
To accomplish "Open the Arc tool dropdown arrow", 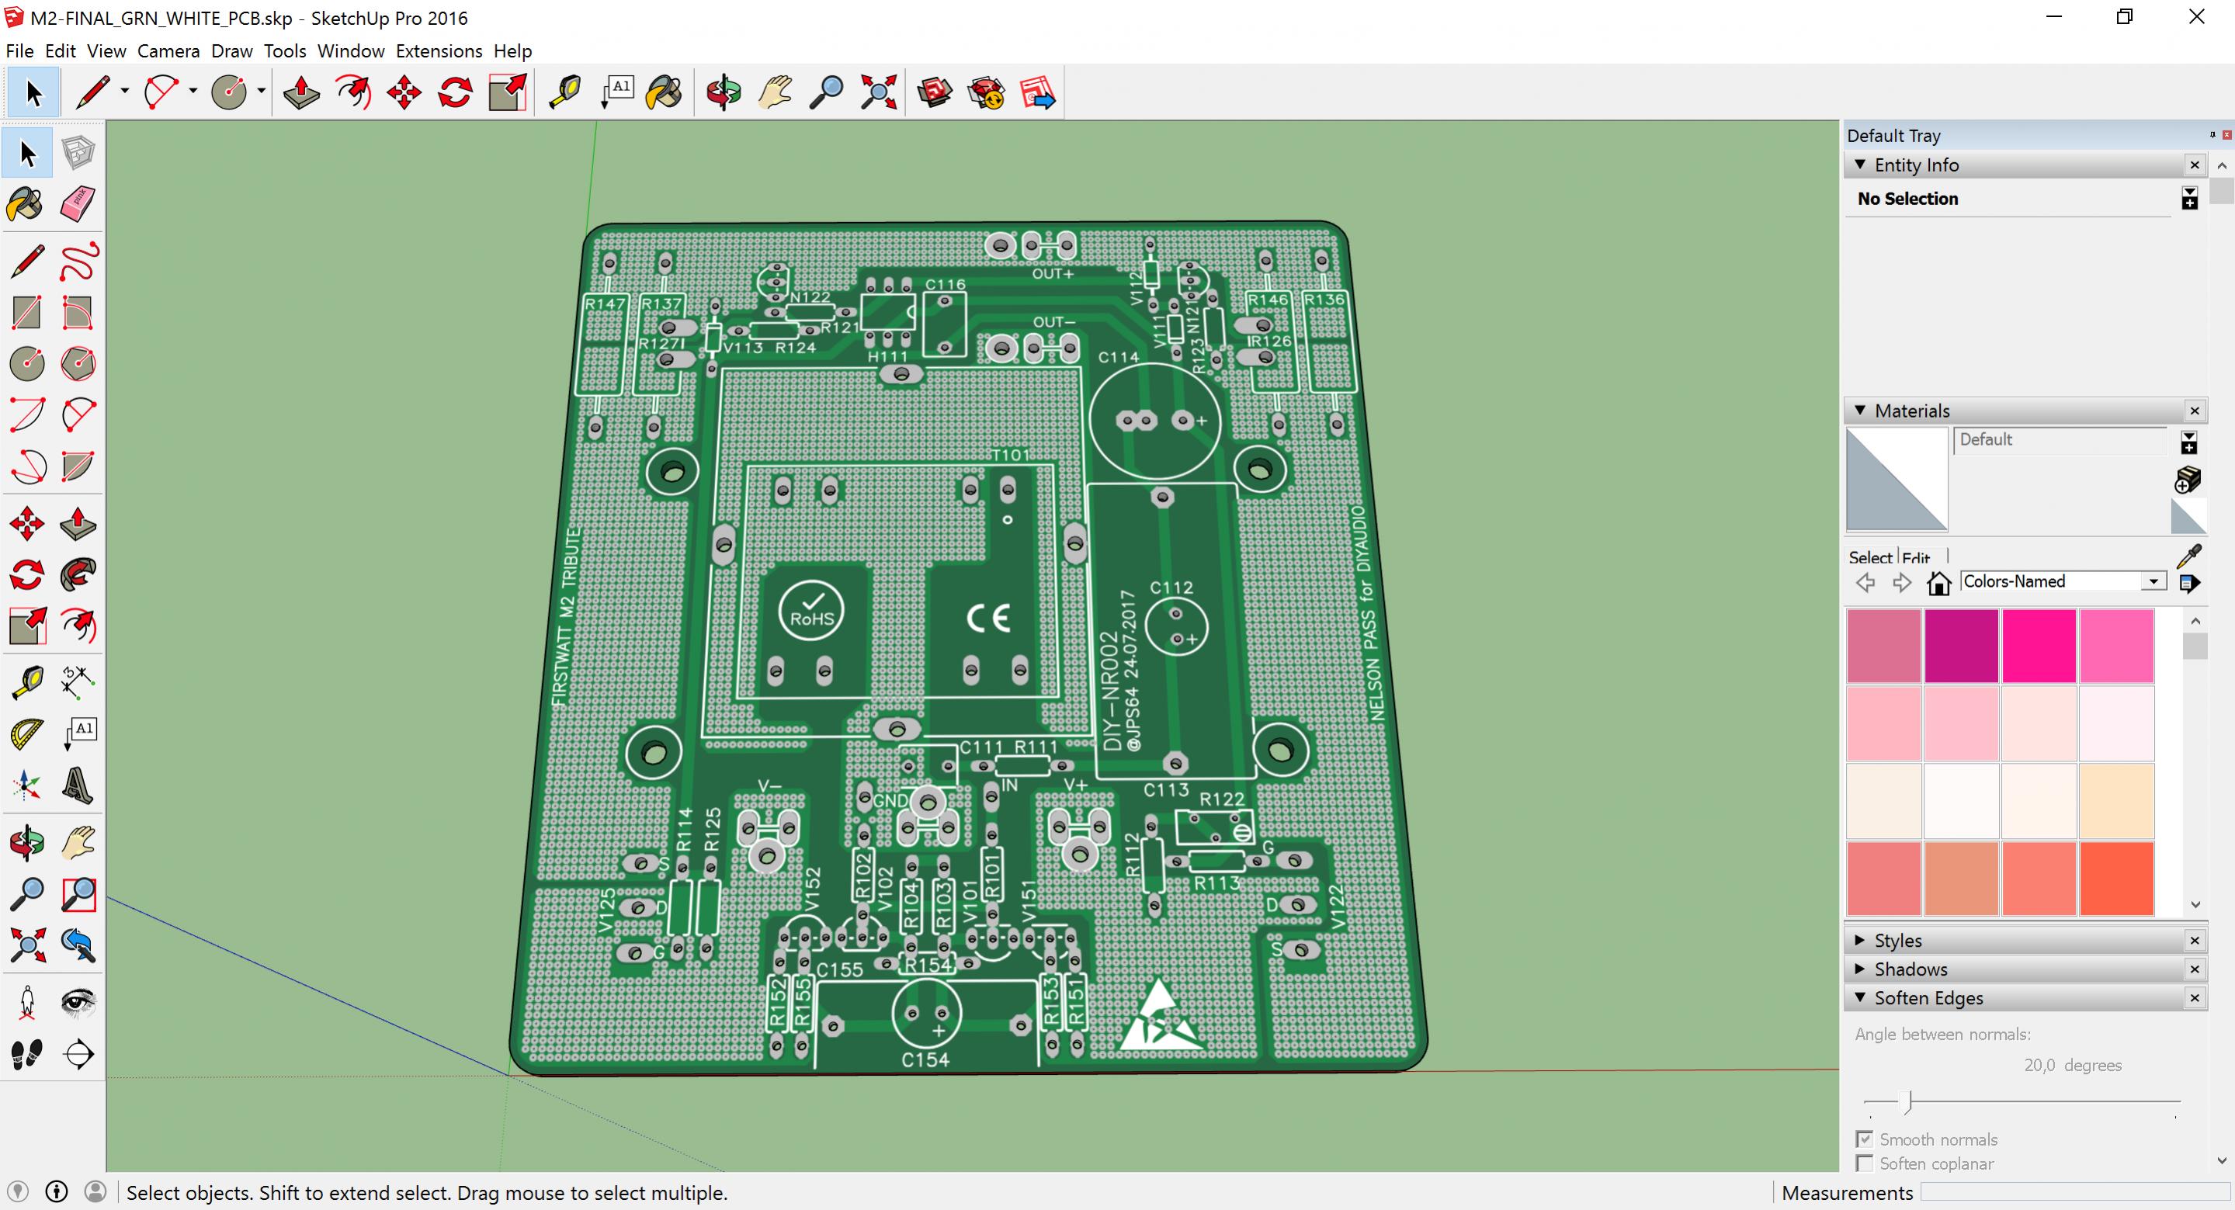I will [x=193, y=91].
